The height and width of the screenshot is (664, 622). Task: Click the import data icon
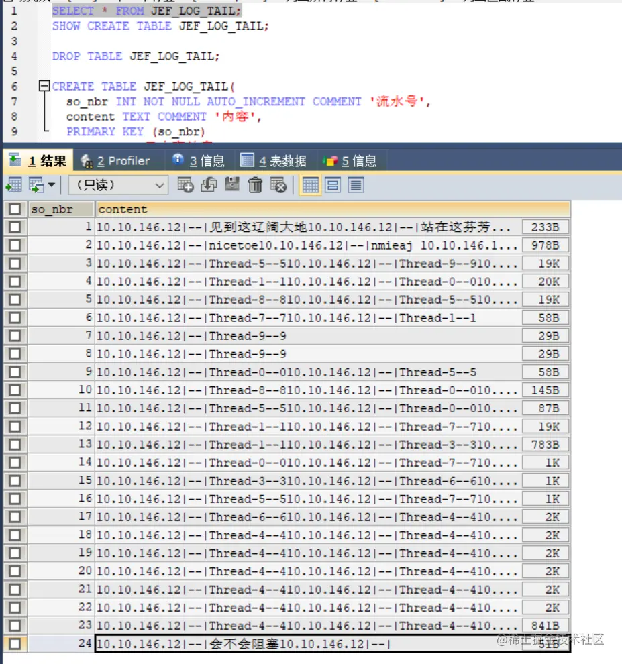click(x=13, y=186)
